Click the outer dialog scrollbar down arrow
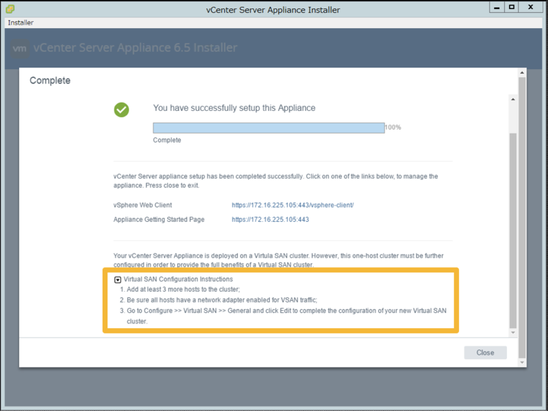 (522, 362)
